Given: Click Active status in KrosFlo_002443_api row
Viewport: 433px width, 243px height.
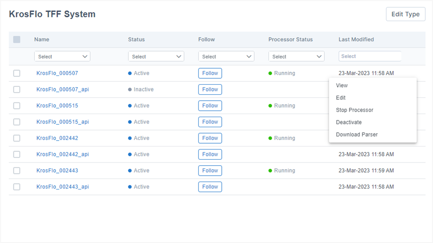Looking at the screenshot, I should pyautogui.click(x=139, y=187).
